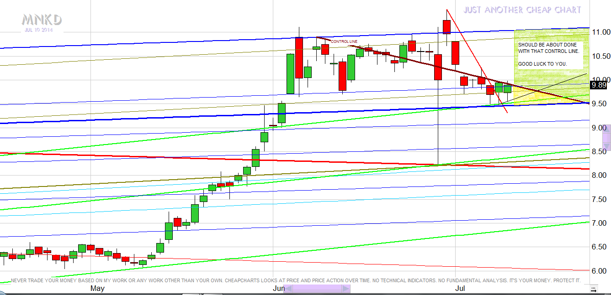Viewport: 611px width, 295px height.
Task: Click down arrow on price axis scrollbar
Action: click(607, 147)
